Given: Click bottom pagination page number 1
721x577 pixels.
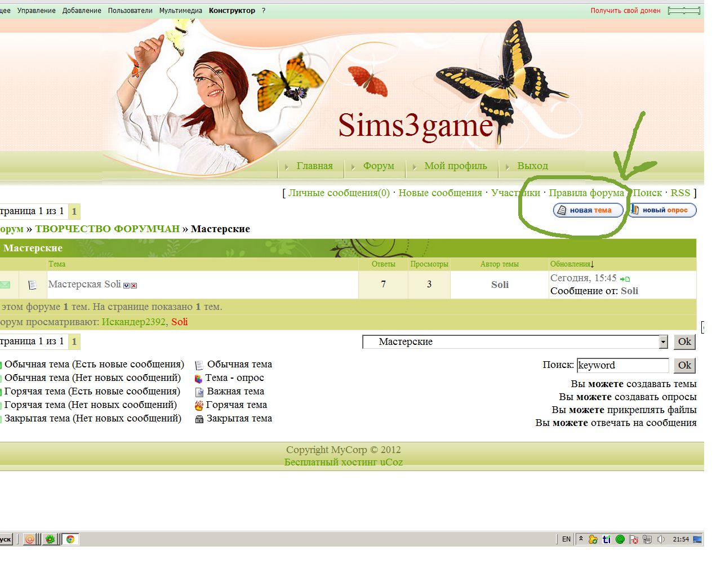Looking at the screenshot, I should (x=74, y=341).
